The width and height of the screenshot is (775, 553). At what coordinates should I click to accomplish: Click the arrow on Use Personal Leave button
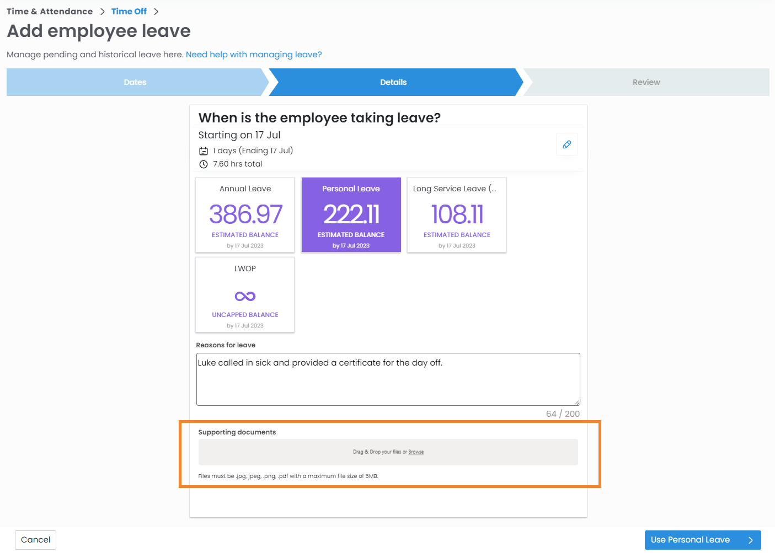click(750, 540)
